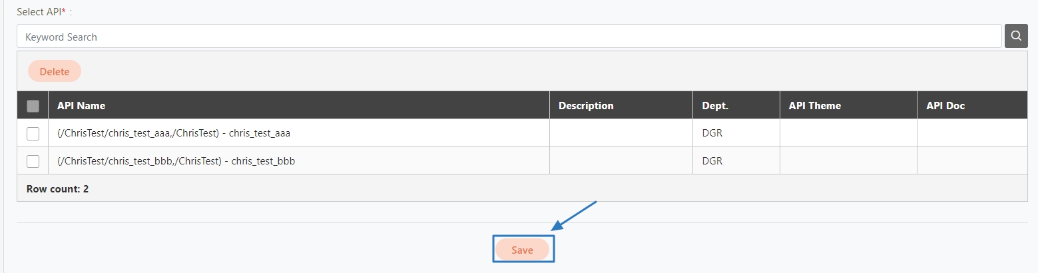Click the DGR cell for chris_test_bbb

click(x=712, y=161)
